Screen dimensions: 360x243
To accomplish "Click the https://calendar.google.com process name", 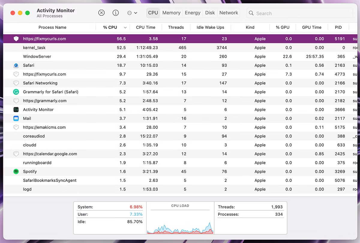I will click(x=50, y=154).
